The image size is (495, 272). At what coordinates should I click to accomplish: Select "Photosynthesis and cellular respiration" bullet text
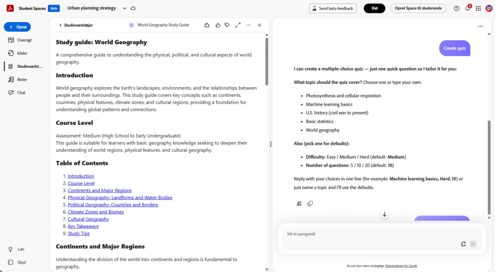[x=343, y=96]
